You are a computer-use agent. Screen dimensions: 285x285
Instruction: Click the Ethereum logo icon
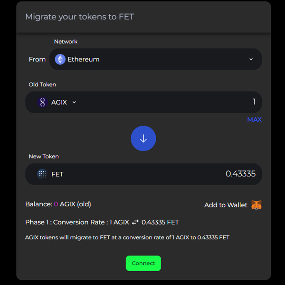tap(60, 59)
